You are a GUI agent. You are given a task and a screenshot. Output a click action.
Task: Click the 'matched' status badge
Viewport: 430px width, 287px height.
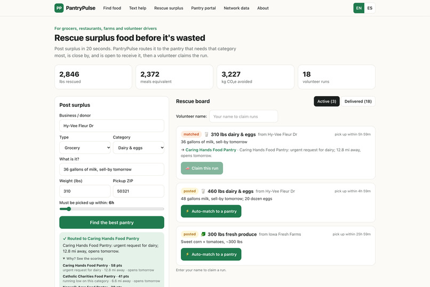point(191,134)
